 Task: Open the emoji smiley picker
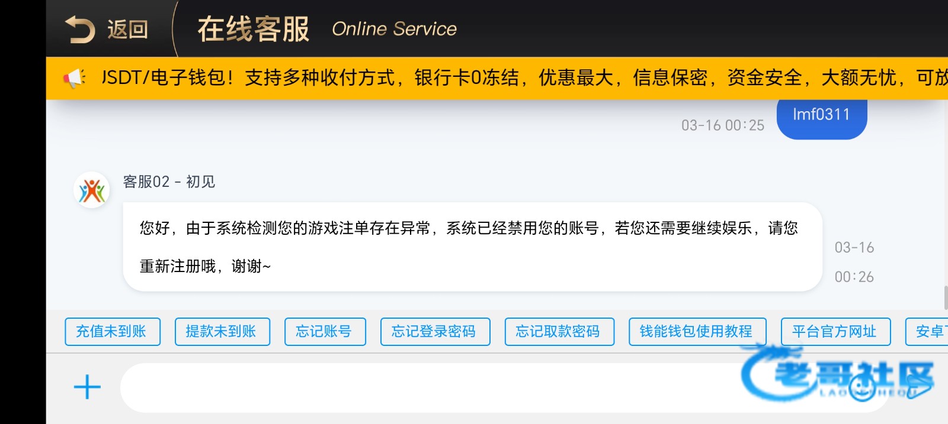point(862,389)
